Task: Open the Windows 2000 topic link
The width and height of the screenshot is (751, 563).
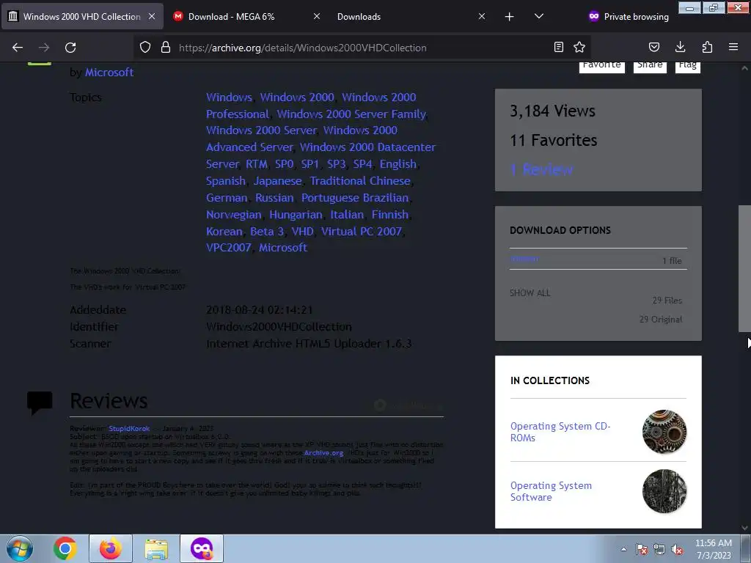Action: click(297, 97)
